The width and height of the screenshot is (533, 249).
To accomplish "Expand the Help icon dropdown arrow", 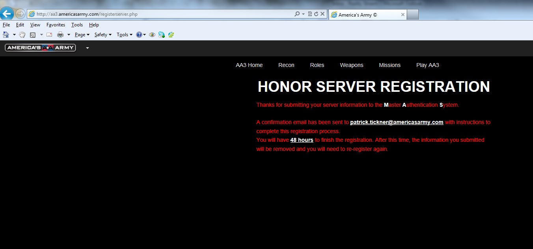I will (x=145, y=35).
